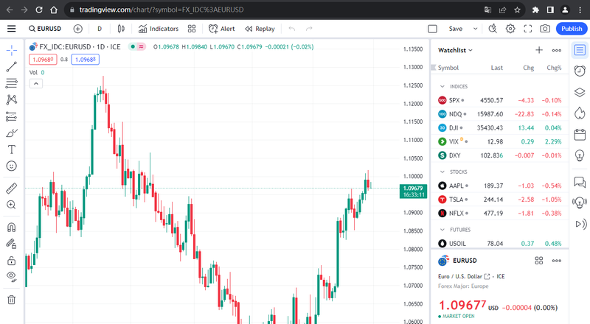Open the Alerts clock panel
Image resolution: width=590 pixels, height=324 pixels.
point(580,71)
